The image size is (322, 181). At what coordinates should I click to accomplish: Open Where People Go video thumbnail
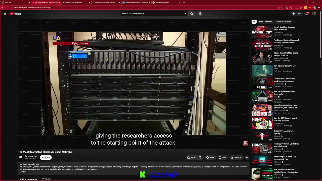(x=262, y=161)
